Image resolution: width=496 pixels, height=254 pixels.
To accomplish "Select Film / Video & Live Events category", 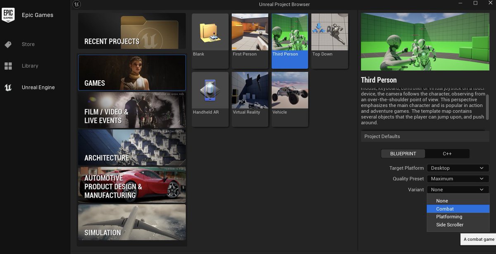I will point(132,110).
